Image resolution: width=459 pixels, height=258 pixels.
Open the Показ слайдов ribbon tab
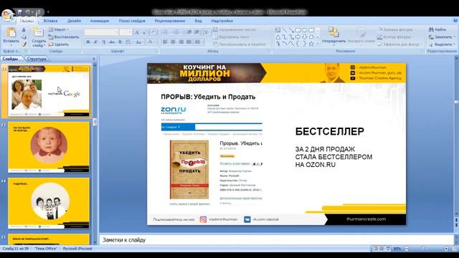tap(132, 21)
